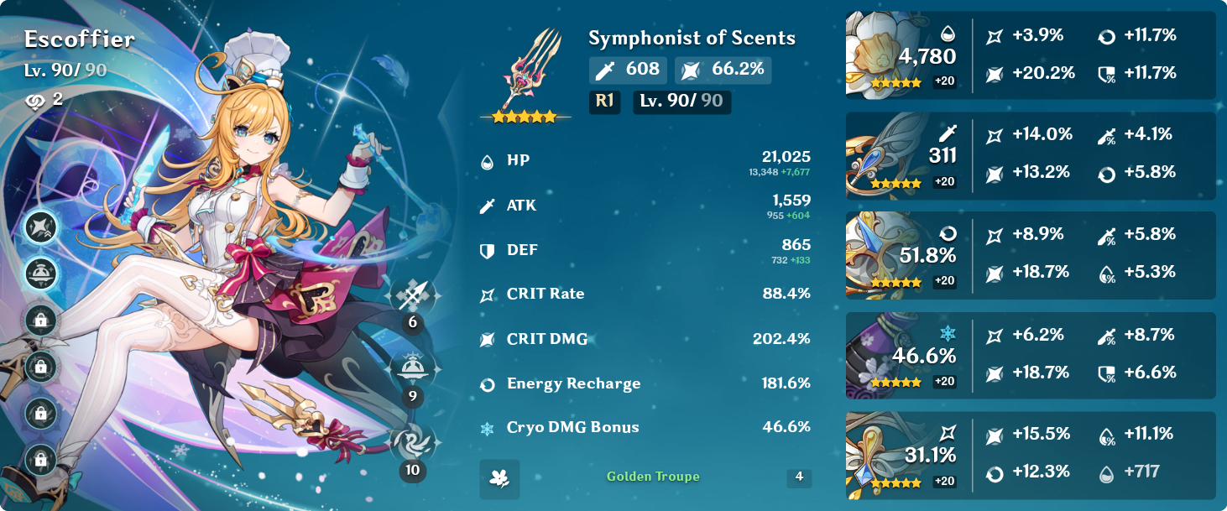Click the Golden Troupe set name

coord(653,477)
